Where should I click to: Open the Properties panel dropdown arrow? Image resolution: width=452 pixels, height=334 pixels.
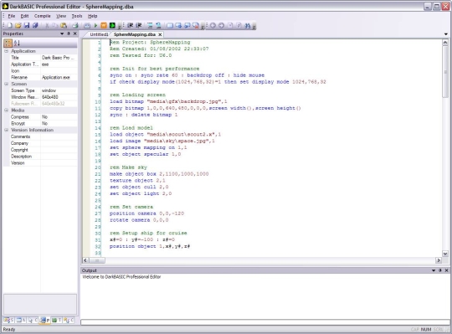[x=62, y=33]
